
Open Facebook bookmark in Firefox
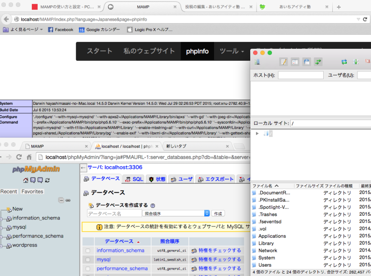coord(60,29)
